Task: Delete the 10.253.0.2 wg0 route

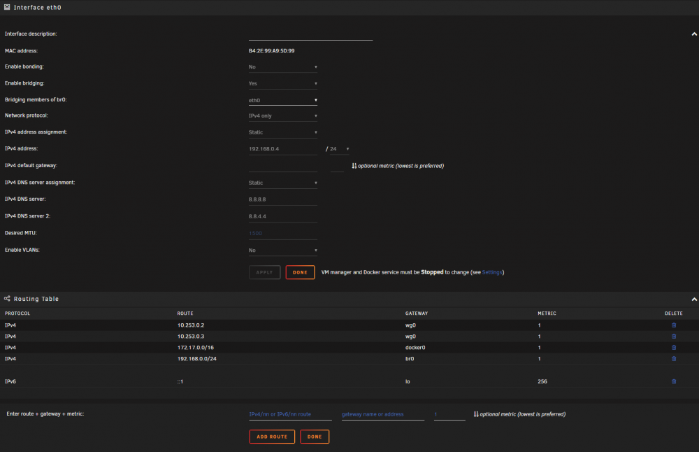Action: point(674,325)
